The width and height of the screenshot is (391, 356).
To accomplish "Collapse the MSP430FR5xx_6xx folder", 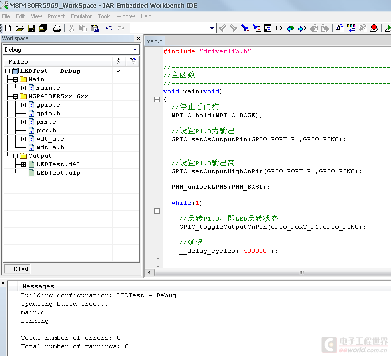I will [15, 96].
